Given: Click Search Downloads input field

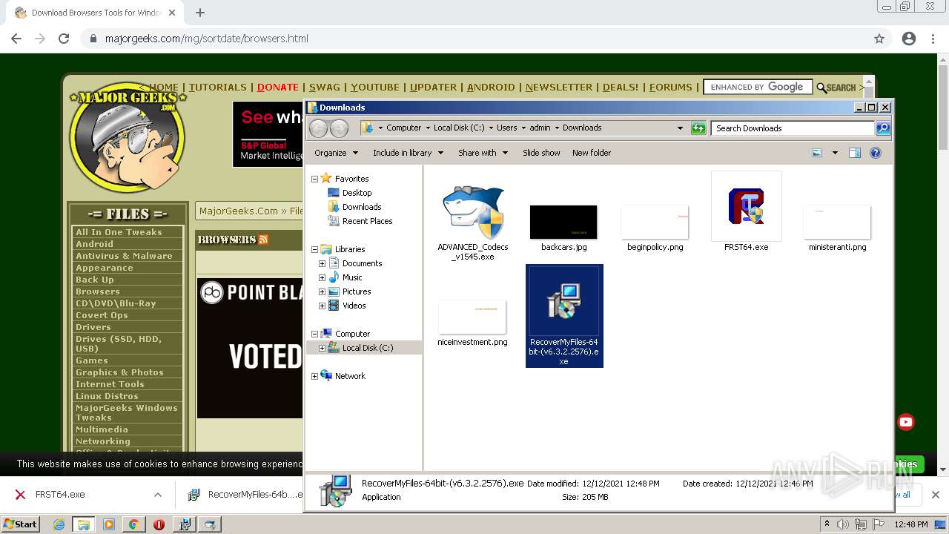Looking at the screenshot, I should tap(793, 128).
